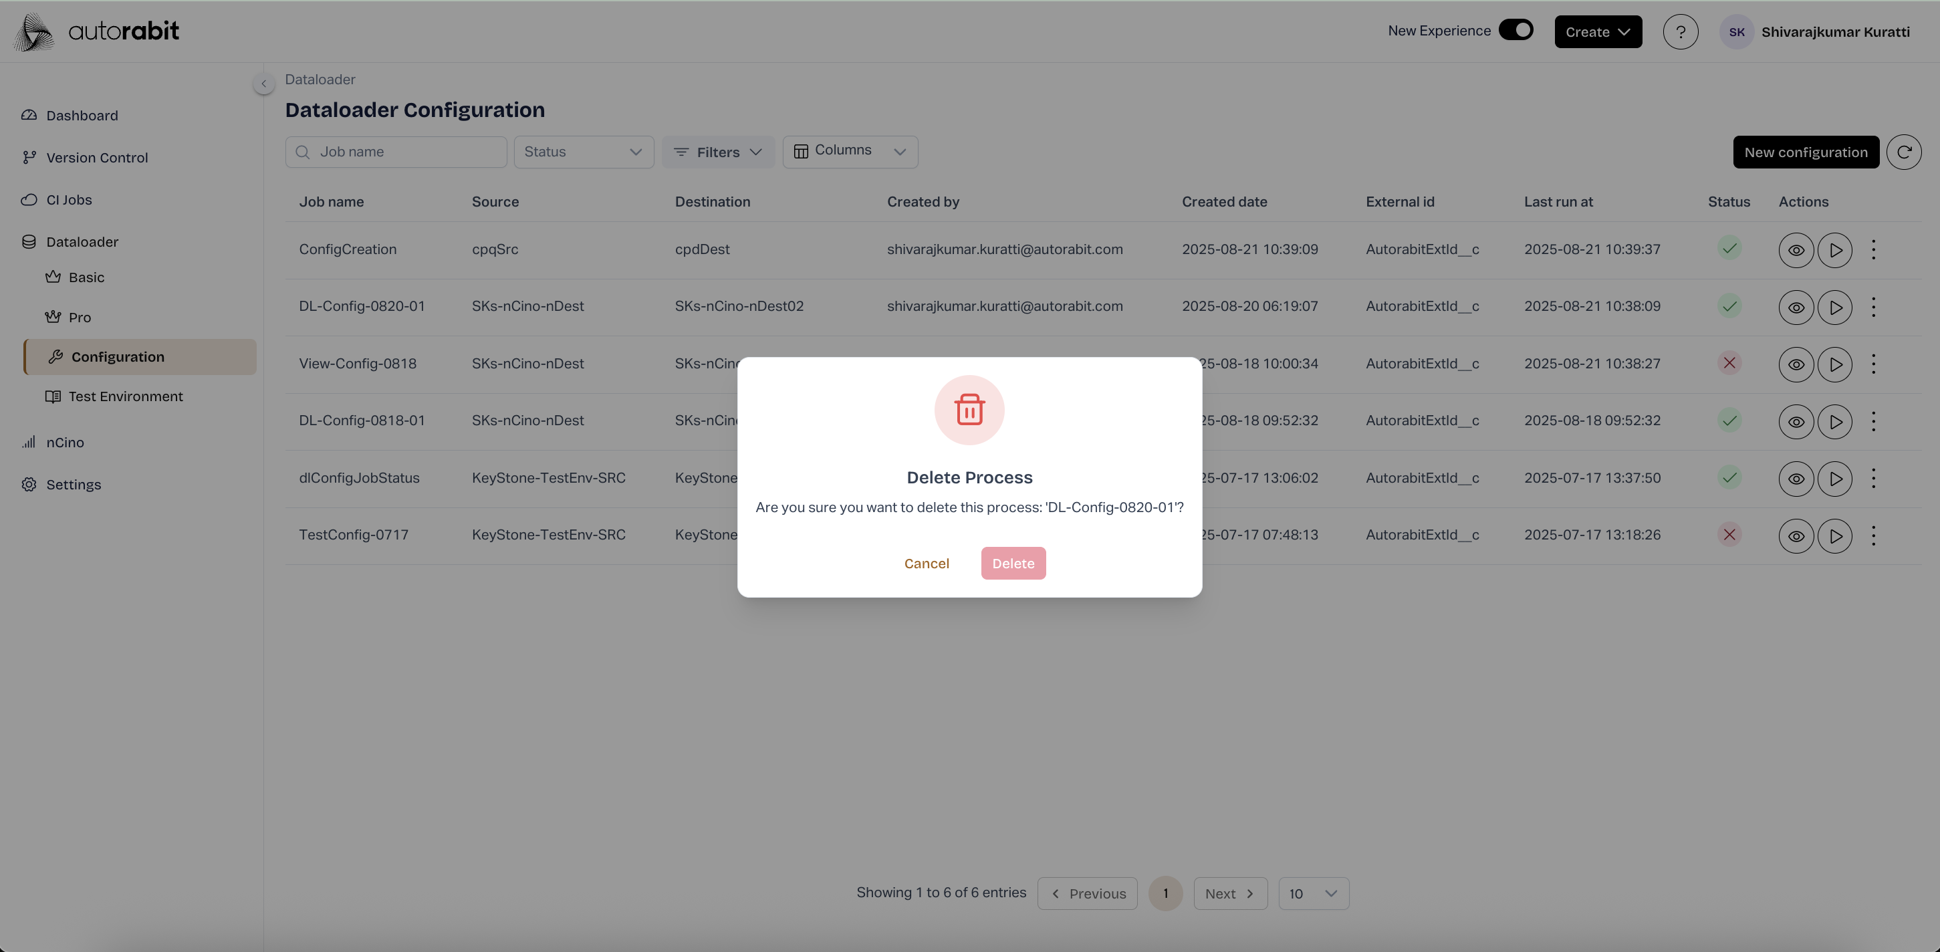The height and width of the screenshot is (952, 1940).
Task: Click the refresh icon beside New configuration
Action: click(x=1903, y=152)
